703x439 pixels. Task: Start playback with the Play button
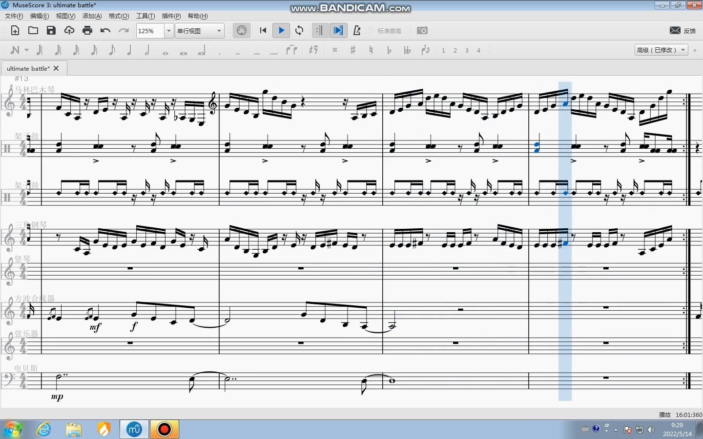[x=281, y=31]
